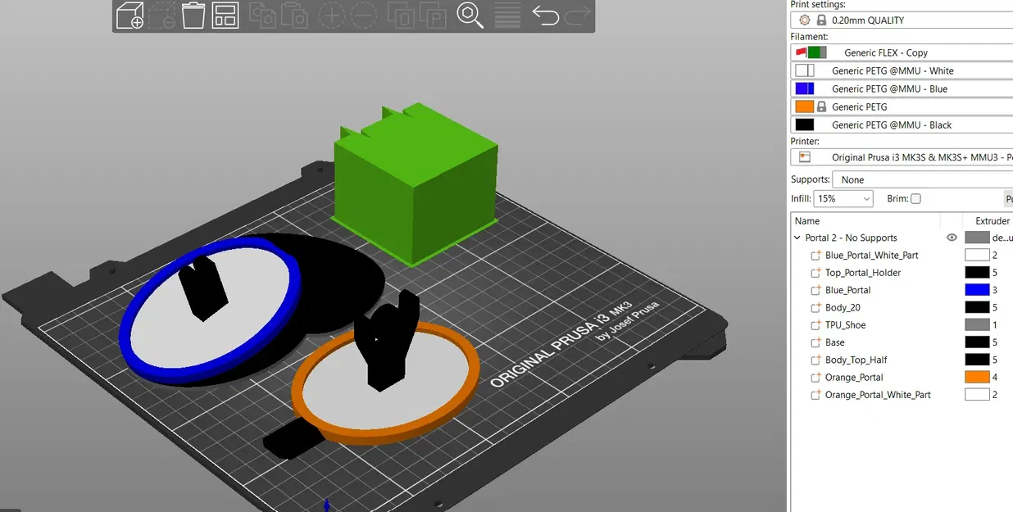Copy the selected object
1013x512 pixels.
pos(263,16)
